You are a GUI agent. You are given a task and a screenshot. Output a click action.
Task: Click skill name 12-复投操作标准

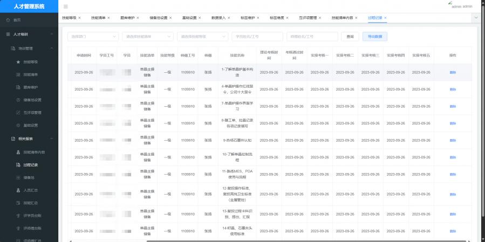point(237,194)
